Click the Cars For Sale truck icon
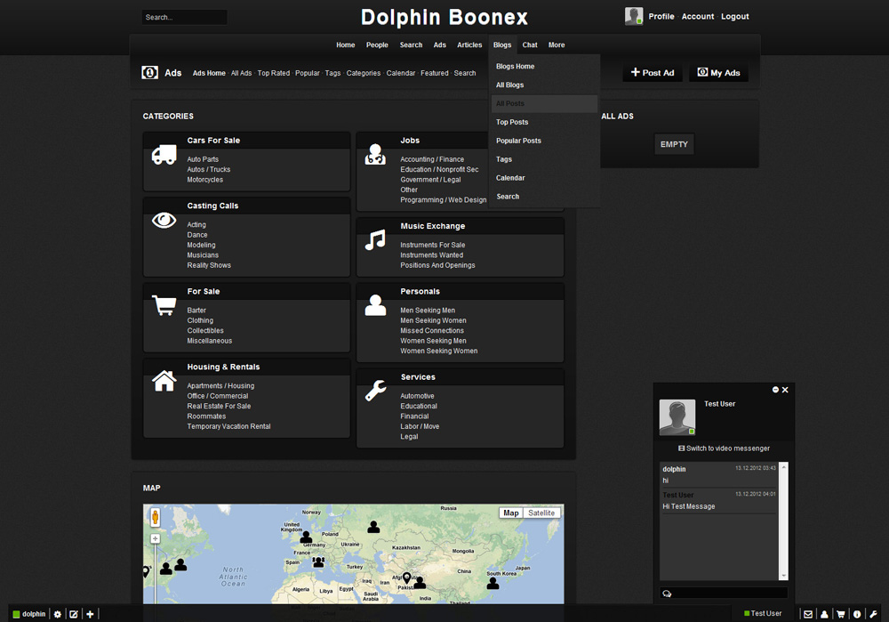The height and width of the screenshot is (622, 889). click(164, 154)
